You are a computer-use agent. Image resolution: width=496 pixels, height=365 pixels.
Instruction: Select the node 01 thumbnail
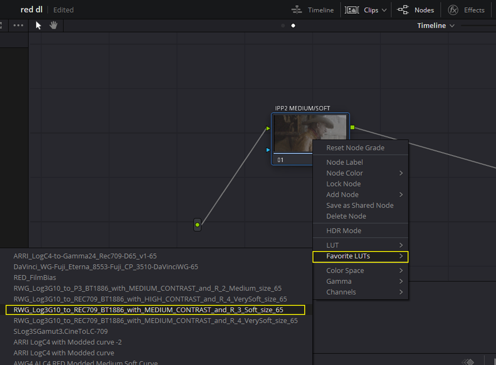310,134
